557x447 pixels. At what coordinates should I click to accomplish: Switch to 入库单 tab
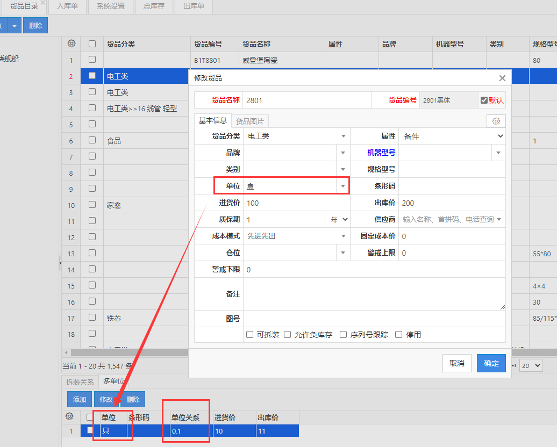coord(68,6)
